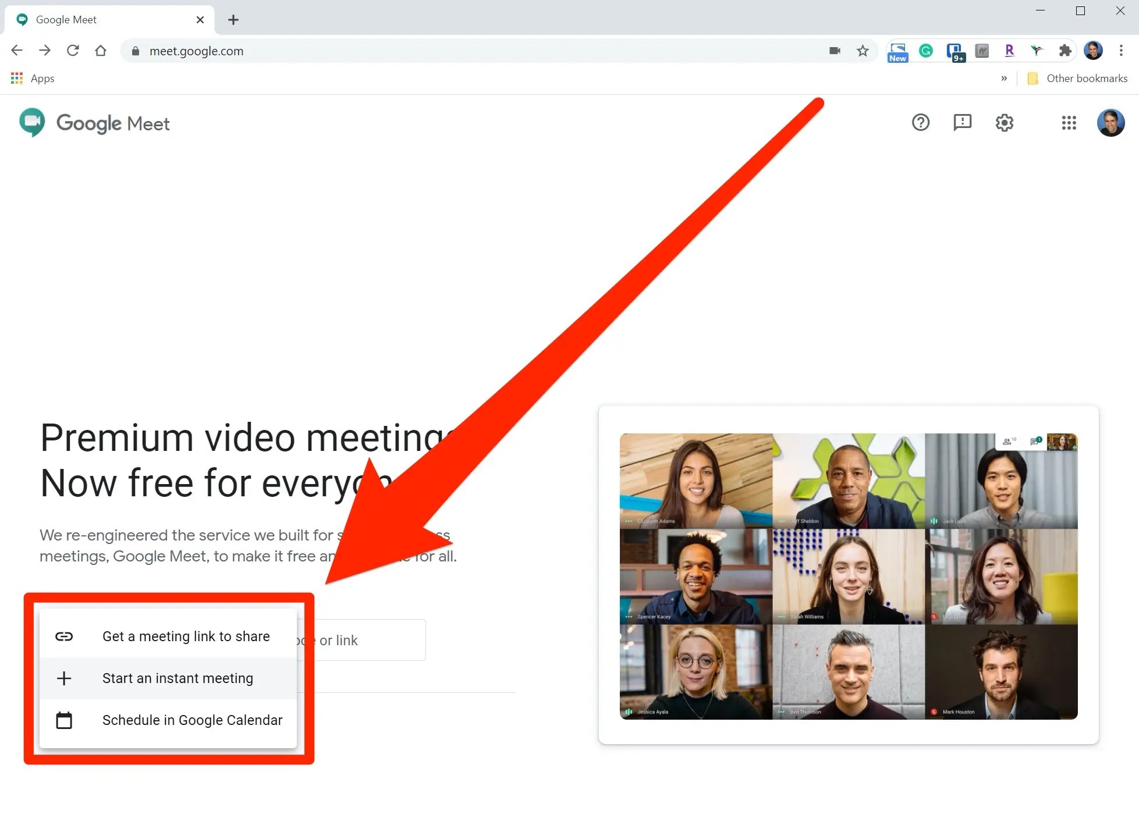Open the Grammarly extension icon

925,51
